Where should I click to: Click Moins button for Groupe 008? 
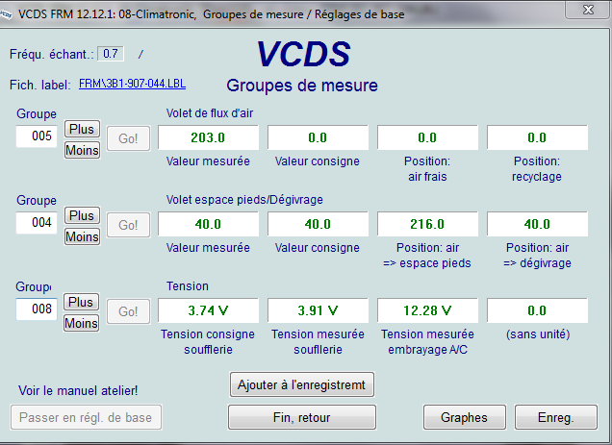(x=81, y=323)
